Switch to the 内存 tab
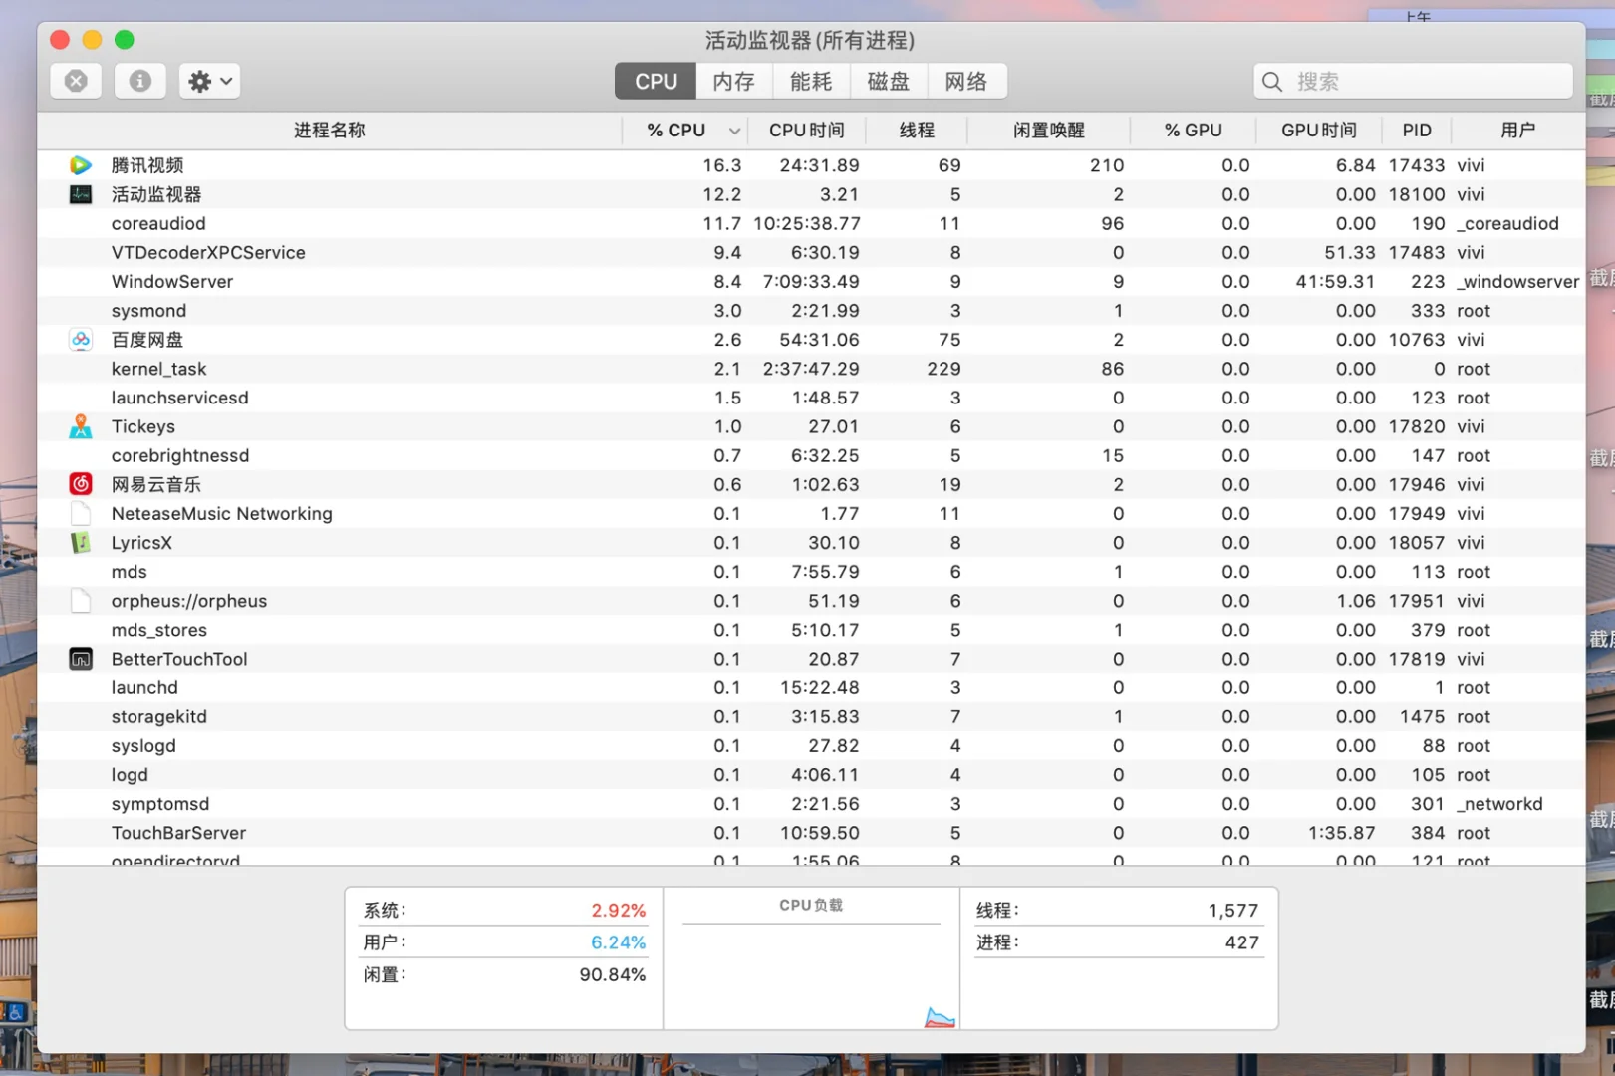This screenshot has height=1076, width=1615. (733, 81)
